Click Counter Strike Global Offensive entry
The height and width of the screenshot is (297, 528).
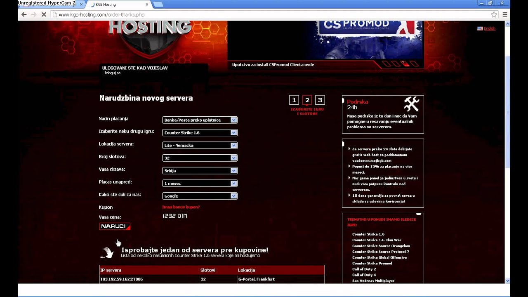click(379, 257)
